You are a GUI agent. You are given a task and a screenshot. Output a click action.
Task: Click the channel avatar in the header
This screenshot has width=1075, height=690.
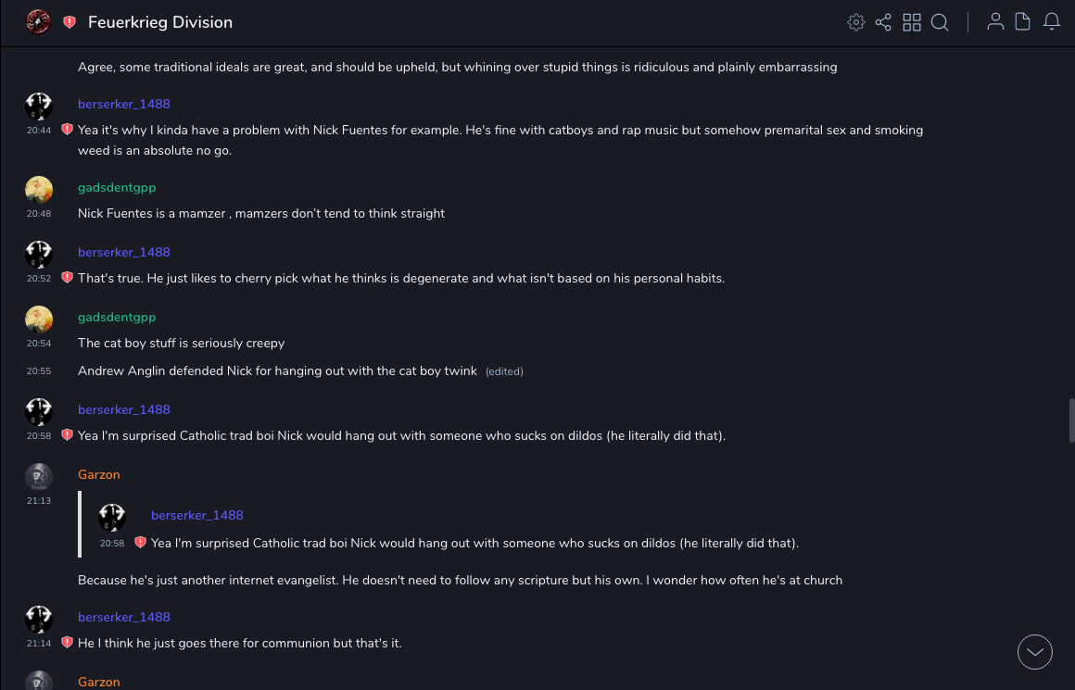[x=38, y=22]
